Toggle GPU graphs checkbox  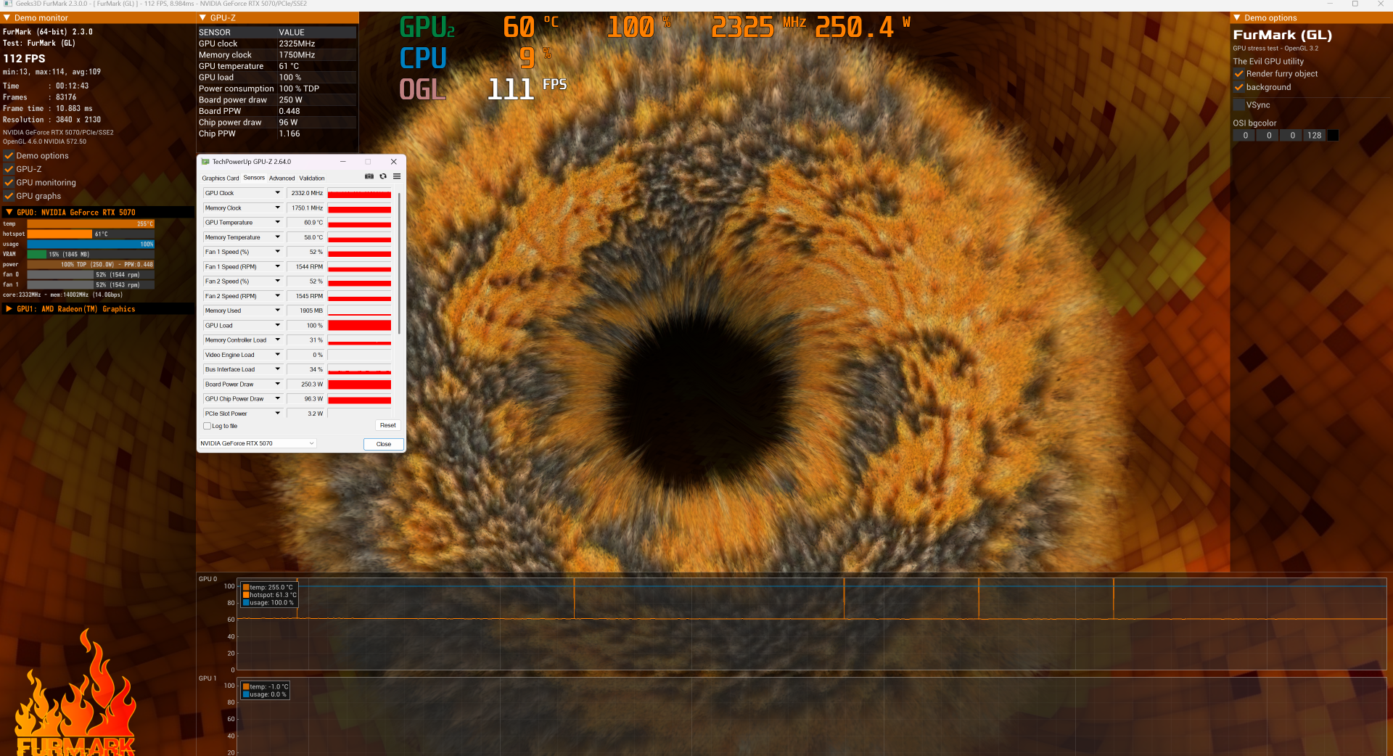click(x=9, y=196)
